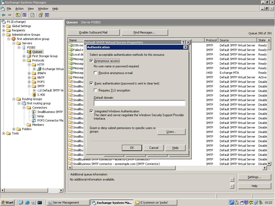Click the tree pane horizontal scrollbar right arrow
275x206 pixels.
click(x=61, y=190)
